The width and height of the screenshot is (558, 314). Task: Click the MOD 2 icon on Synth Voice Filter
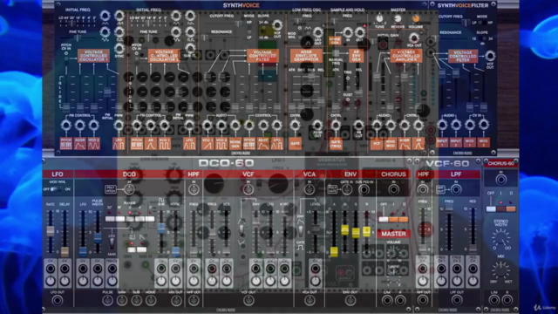pos(483,143)
